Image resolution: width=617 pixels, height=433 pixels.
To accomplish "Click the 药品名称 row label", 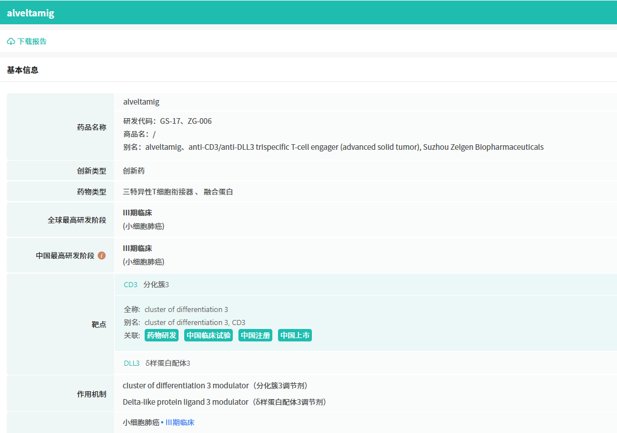I will (x=91, y=127).
